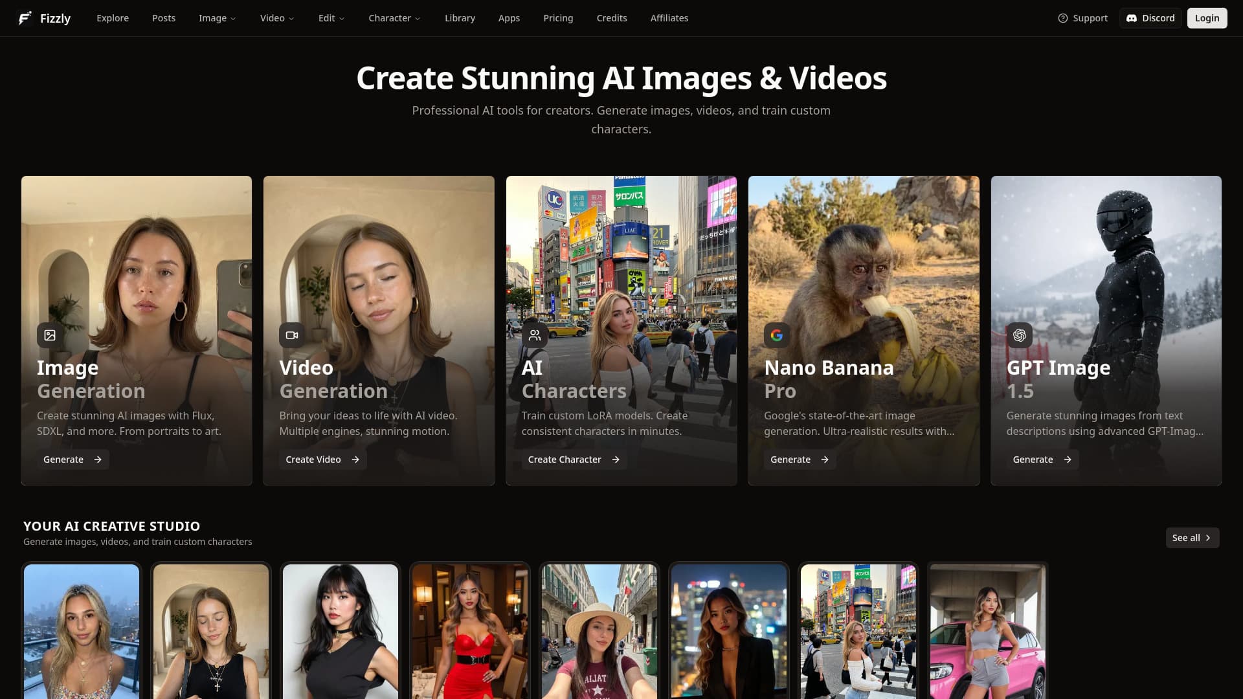Open the Character dropdown menu
This screenshot has height=699, width=1243.
[394, 18]
